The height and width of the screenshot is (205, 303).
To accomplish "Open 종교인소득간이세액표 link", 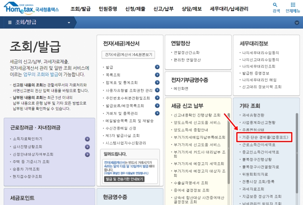I will (x=261, y=152).
